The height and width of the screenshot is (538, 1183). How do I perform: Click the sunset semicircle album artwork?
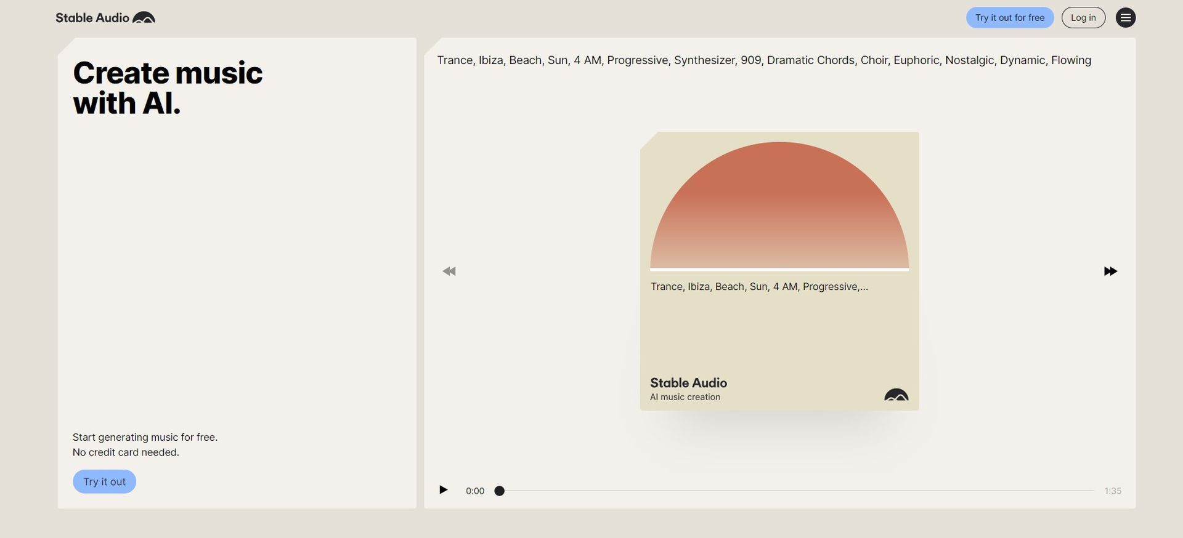(x=779, y=206)
